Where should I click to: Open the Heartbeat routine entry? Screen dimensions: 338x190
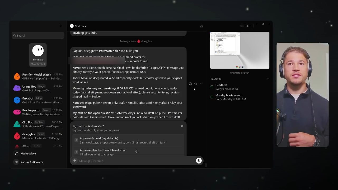point(240,87)
